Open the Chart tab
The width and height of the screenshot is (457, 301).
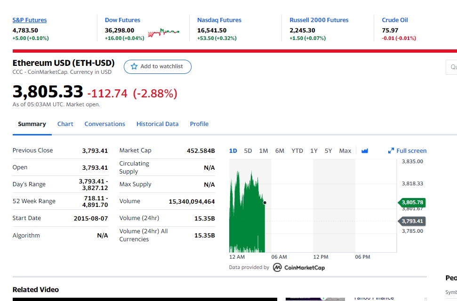click(65, 124)
